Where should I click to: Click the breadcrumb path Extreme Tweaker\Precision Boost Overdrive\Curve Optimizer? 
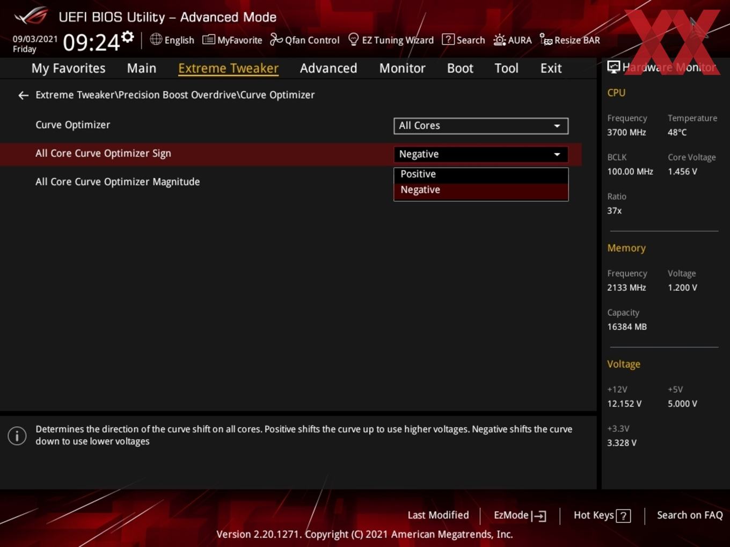pyautogui.click(x=175, y=95)
